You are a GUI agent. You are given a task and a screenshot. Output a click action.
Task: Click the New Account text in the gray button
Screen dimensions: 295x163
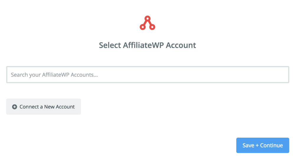[60, 107]
